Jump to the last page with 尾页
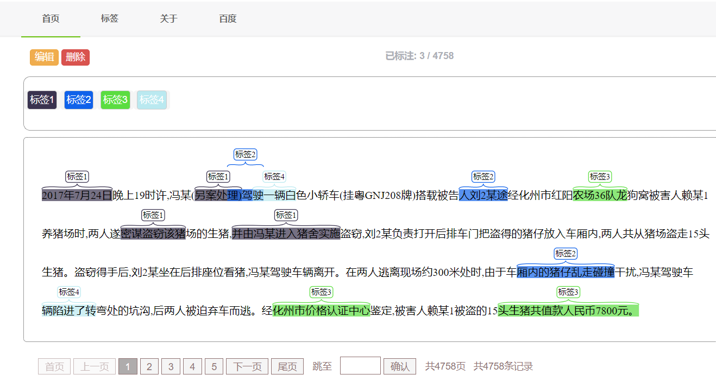 pyautogui.click(x=287, y=367)
